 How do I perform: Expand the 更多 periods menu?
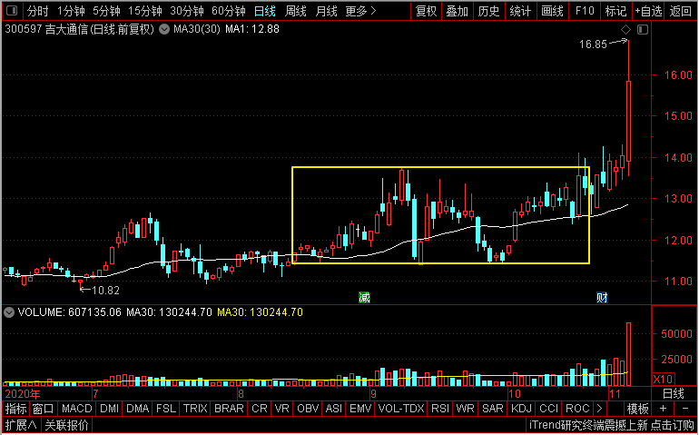[360, 11]
